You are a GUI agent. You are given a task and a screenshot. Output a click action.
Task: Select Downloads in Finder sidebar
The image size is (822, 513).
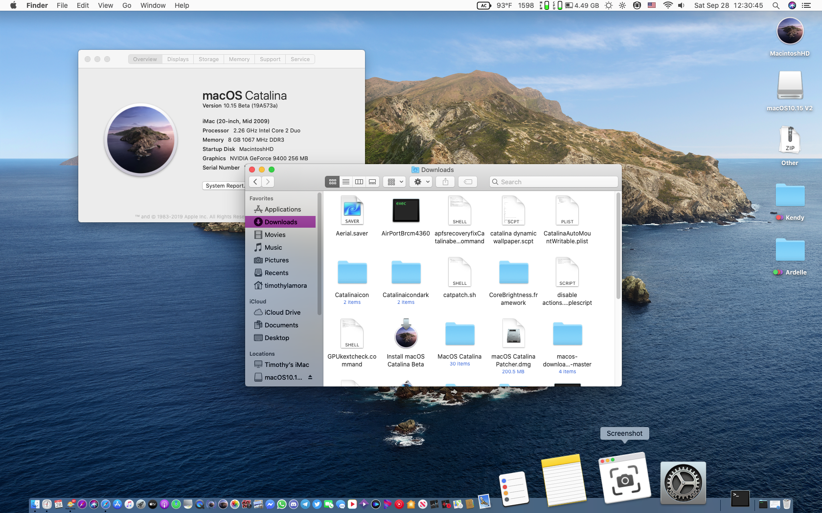(280, 222)
